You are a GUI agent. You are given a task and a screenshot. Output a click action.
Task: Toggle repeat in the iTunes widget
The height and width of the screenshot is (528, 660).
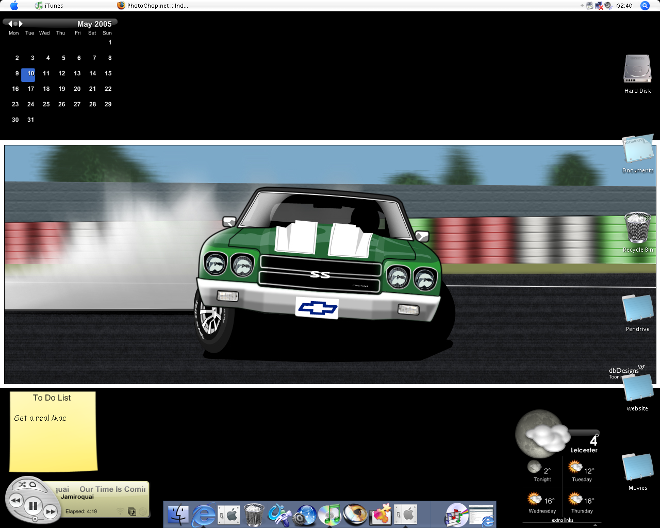coord(32,484)
